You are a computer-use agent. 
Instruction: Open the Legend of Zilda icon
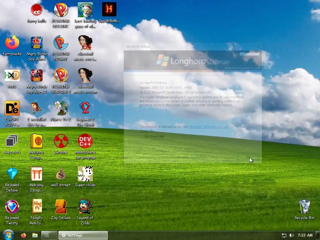[x=85, y=212]
